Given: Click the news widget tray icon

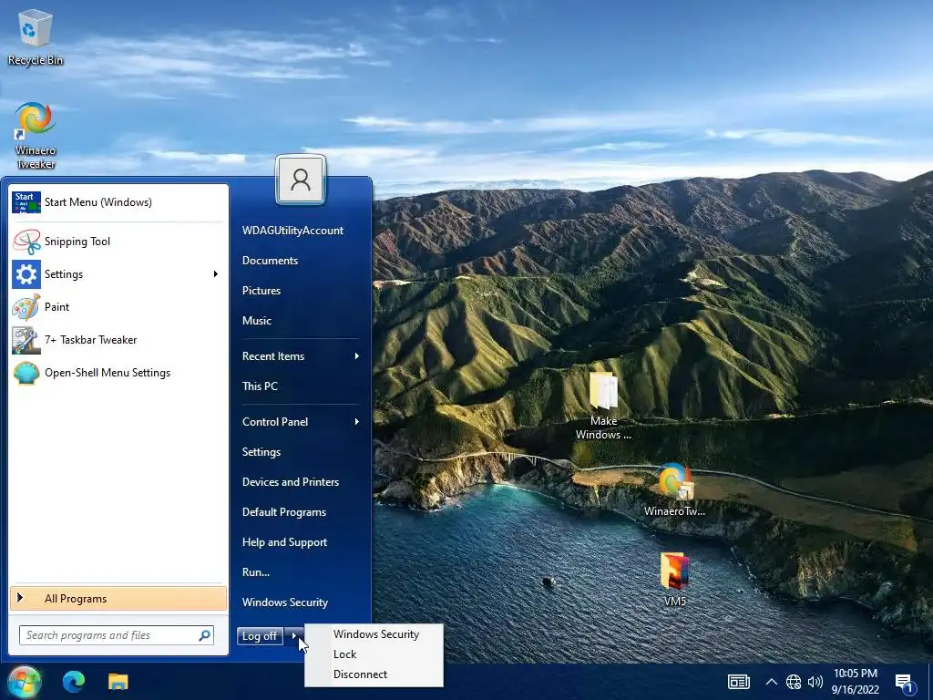Looking at the screenshot, I should click(x=738, y=682).
